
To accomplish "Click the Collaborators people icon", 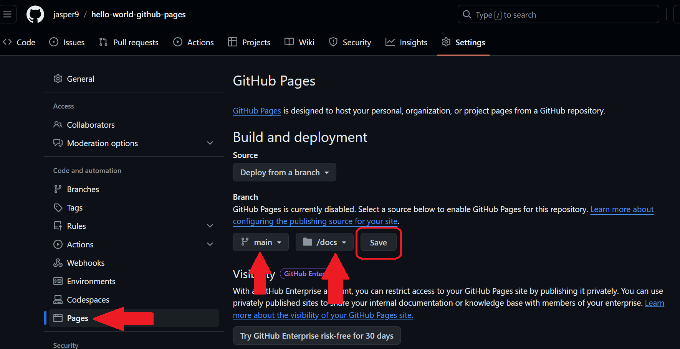I will (58, 125).
